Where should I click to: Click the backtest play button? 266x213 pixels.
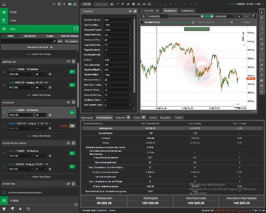click(x=239, y=16)
